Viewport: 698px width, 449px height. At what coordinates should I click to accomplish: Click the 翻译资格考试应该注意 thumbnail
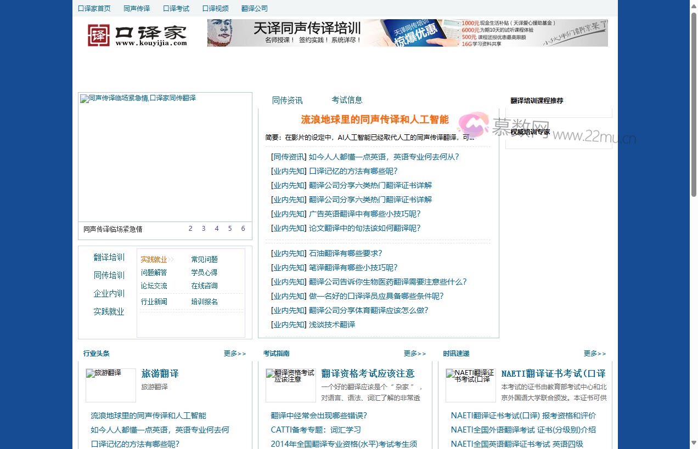click(290, 384)
